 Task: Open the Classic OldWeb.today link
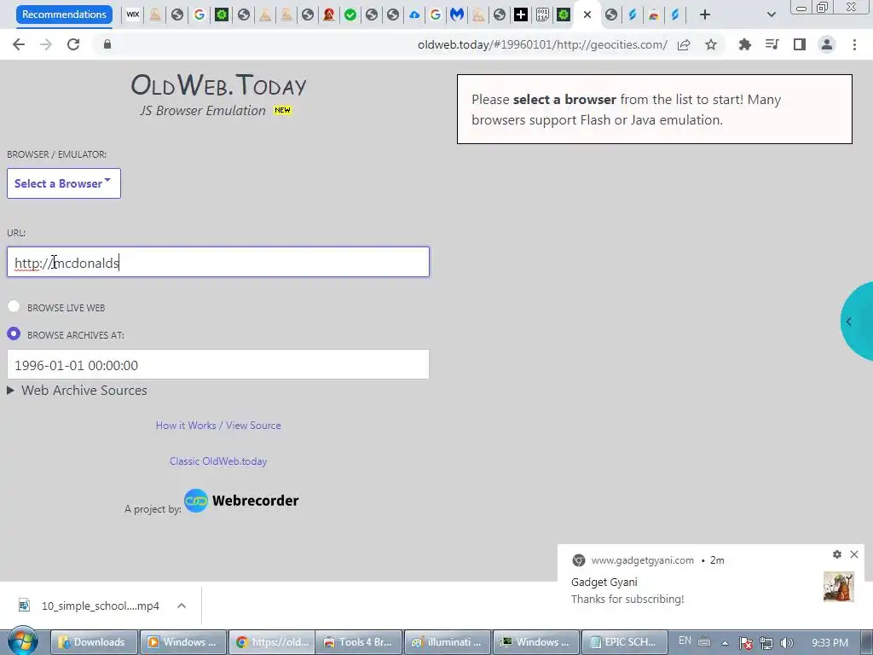218,461
